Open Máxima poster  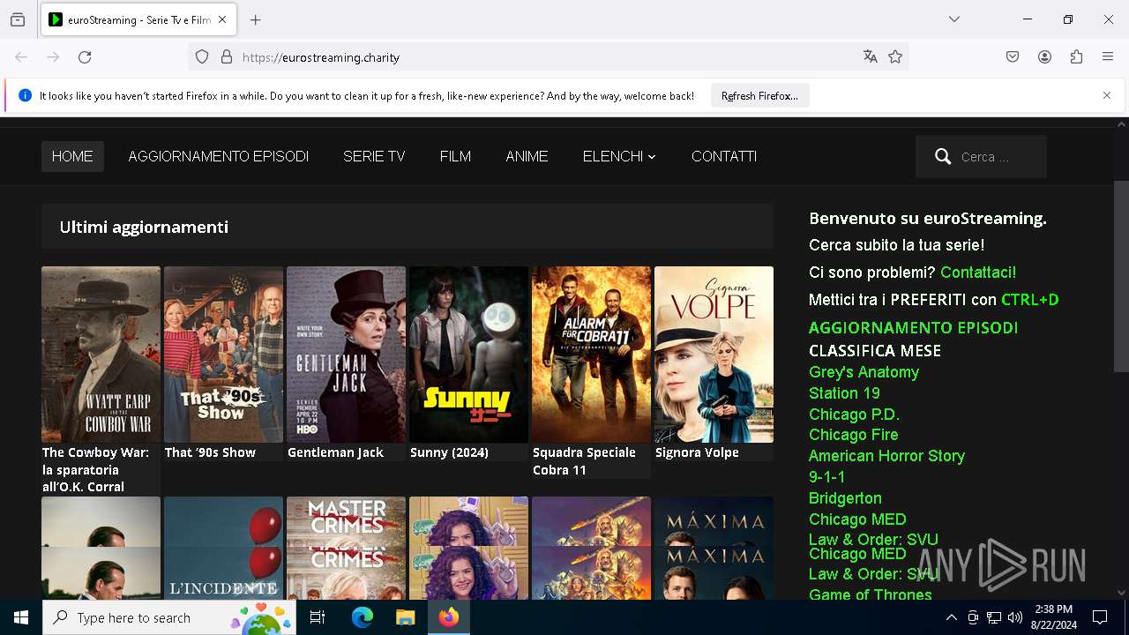(714, 548)
